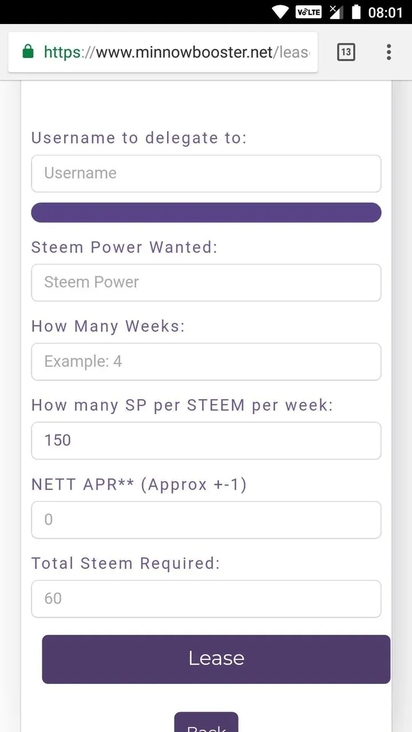Screen dimensions: 412x732
Task: Tap the NETT APR** (Approx +-1) label
Action: pyautogui.click(x=139, y=484)
